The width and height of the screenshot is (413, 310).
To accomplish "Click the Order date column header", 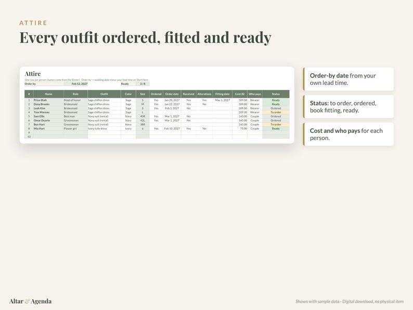I will [172, 94].
